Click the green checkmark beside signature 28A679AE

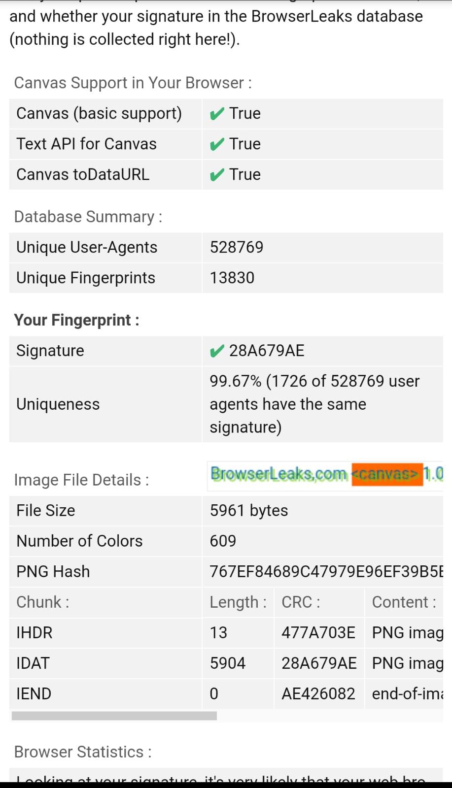click(217, 351)
